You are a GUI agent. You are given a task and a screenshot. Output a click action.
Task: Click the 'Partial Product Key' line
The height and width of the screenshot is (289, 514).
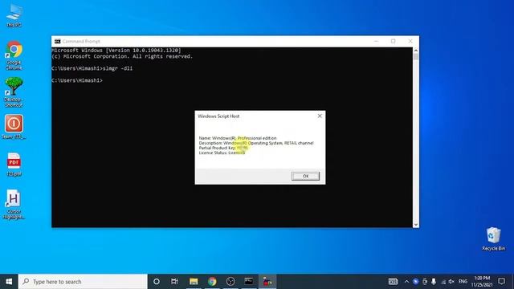(223, 148)
